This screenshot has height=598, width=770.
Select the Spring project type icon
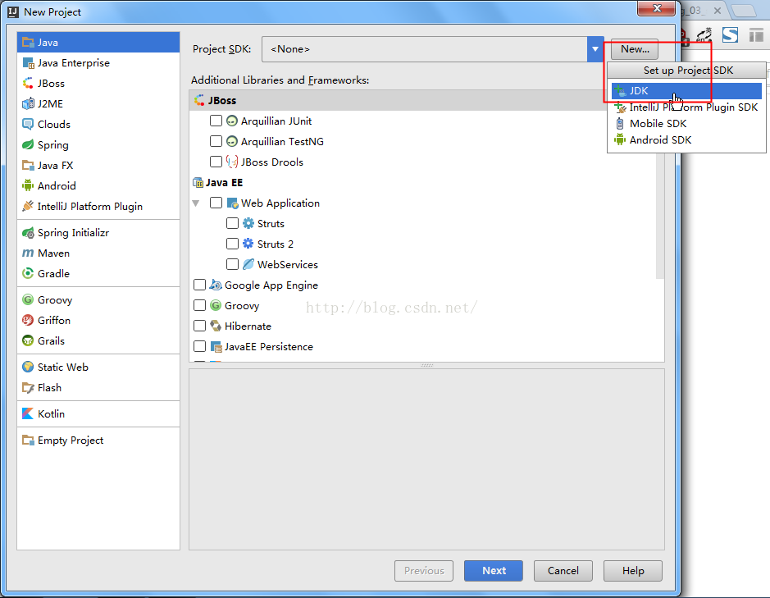pyautogui.click(x=28, y=145)
